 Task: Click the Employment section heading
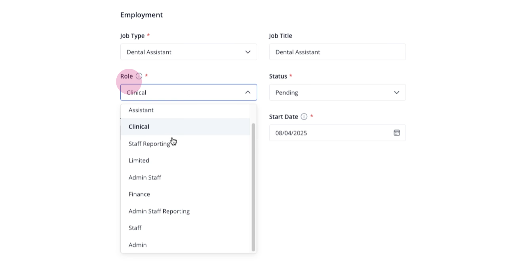click(141, 15)
